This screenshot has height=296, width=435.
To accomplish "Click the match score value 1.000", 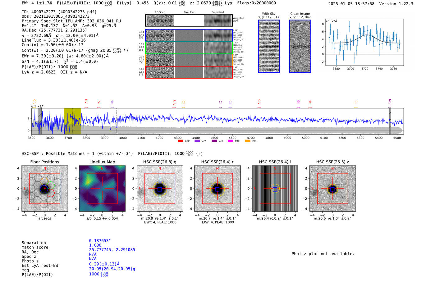I will click(x=95, y=245).
